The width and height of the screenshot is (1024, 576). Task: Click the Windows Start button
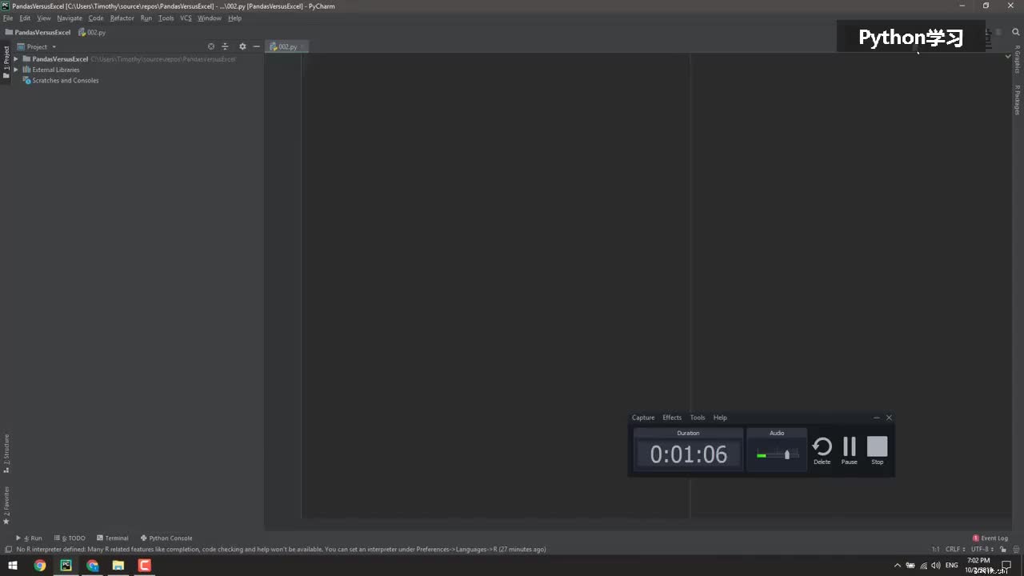click(x=13, y=566)
